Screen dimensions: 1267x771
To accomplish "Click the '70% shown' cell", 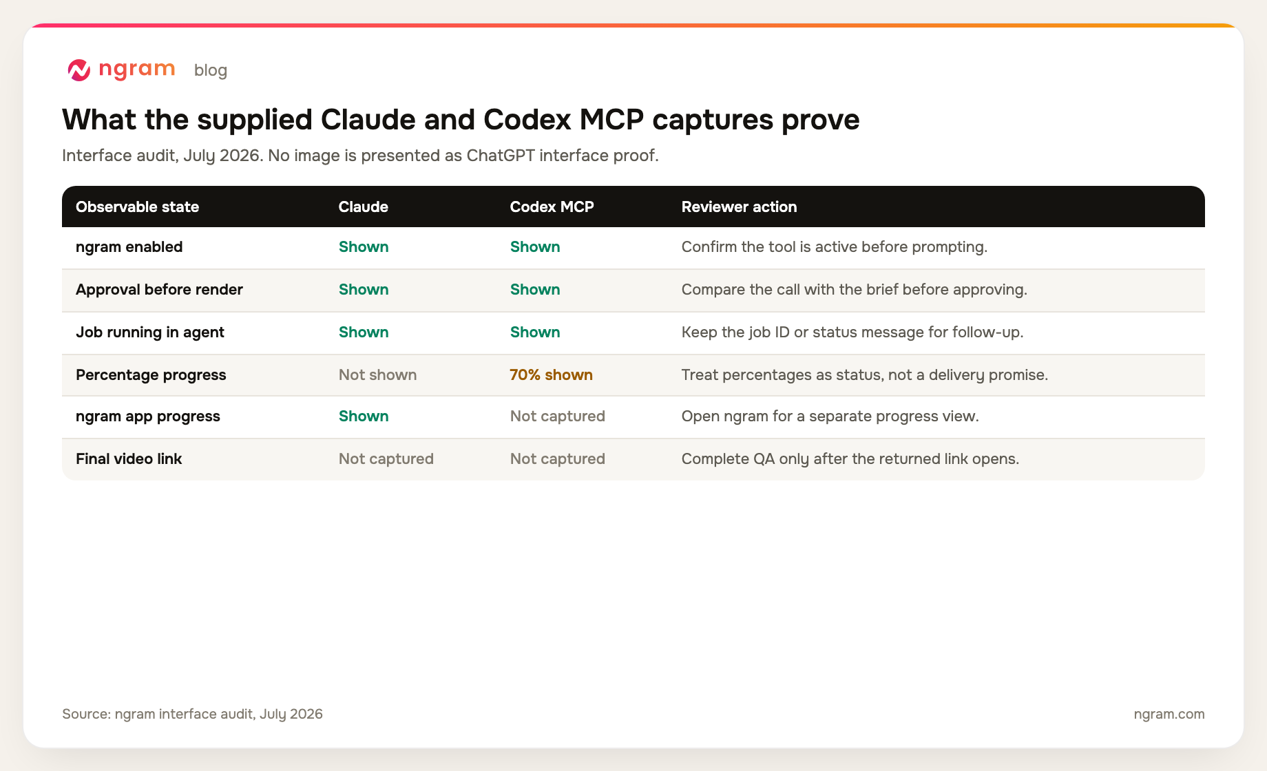I will (x=552, y=374).
